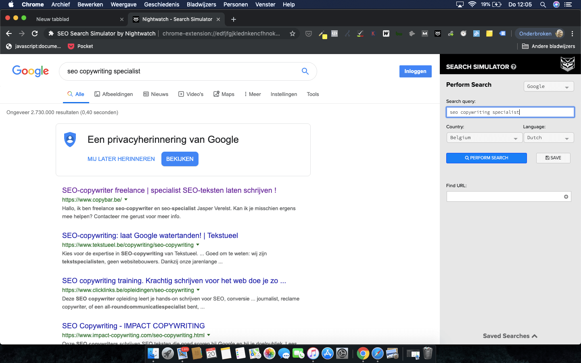Image resolution: width=581 pixels, height=363 pixels.
Task: Click the Search Simulator help question icon
Action: pyautogui.click(x=514, y=67)
